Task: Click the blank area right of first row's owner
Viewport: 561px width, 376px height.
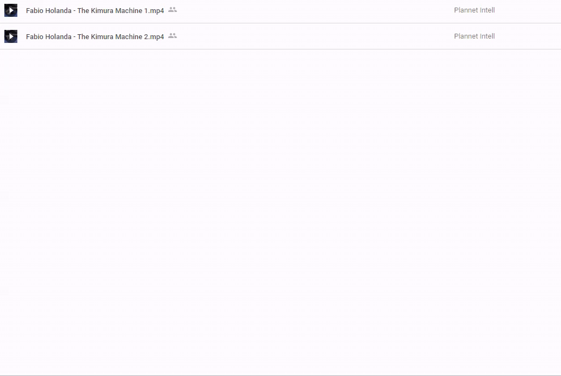Action: [529, 10]
